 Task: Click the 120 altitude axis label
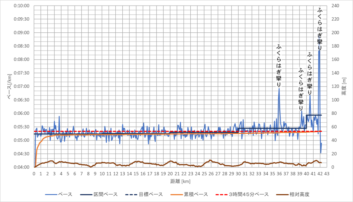pos(335,86)
